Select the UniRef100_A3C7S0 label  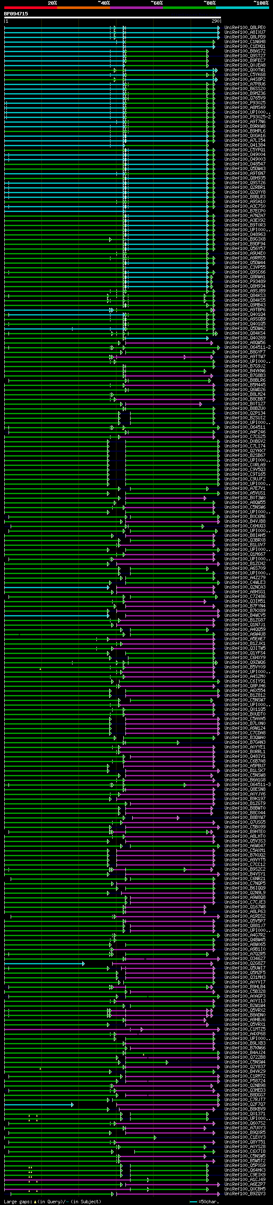(x=244, y=206)
